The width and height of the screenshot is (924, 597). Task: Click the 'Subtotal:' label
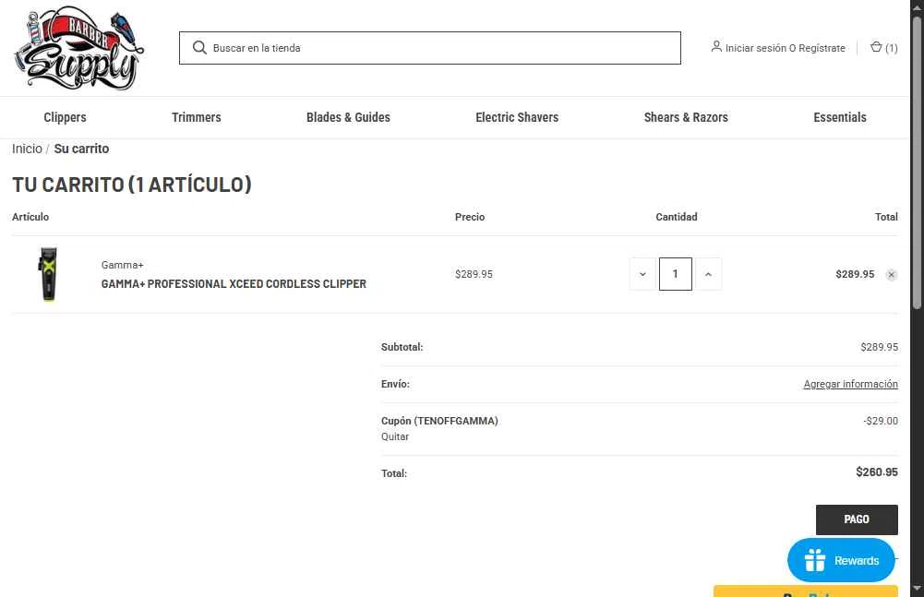(x=402, y=347)
